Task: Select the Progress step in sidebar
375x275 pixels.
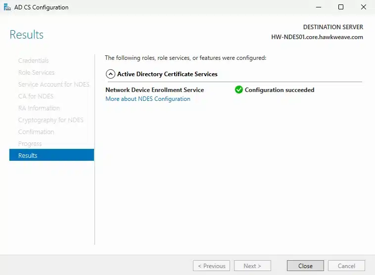Action: coord(30,144)
